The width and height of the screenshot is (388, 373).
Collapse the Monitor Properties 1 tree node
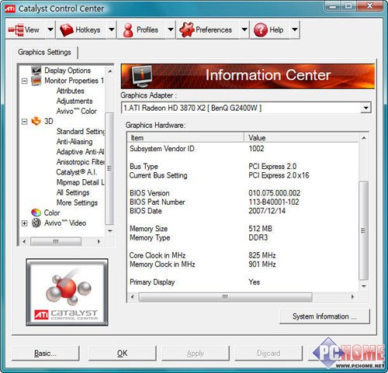[x=24, y=81]
